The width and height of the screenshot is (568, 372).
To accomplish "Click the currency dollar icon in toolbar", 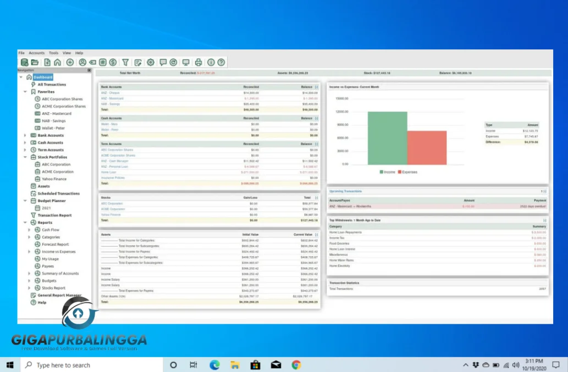I will pyautogui.click(x=113, y=63).
